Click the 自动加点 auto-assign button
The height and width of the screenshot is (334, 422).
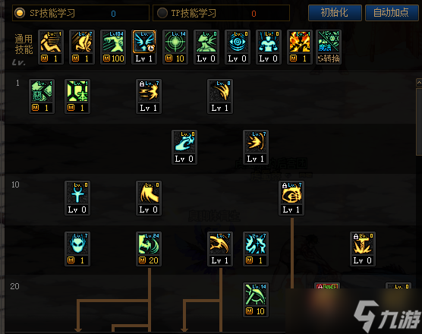pos(392,13)
